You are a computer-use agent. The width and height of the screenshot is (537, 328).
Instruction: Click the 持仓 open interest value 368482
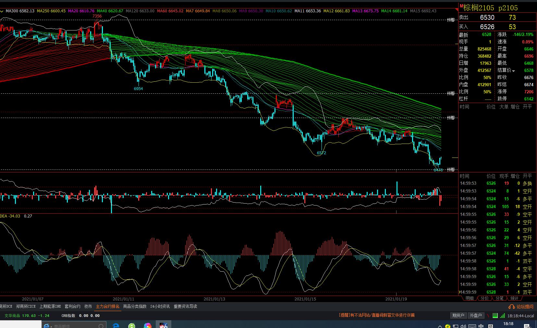click(484, 56)
